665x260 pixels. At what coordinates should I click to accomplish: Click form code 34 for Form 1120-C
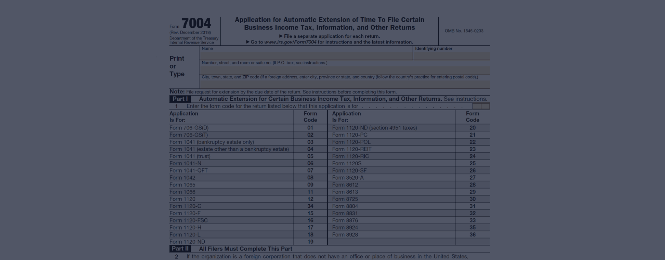coord(310,206)
